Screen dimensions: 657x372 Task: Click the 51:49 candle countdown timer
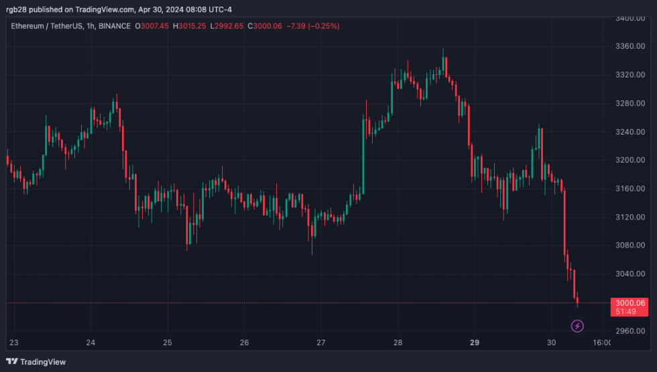tap(630, 312)
